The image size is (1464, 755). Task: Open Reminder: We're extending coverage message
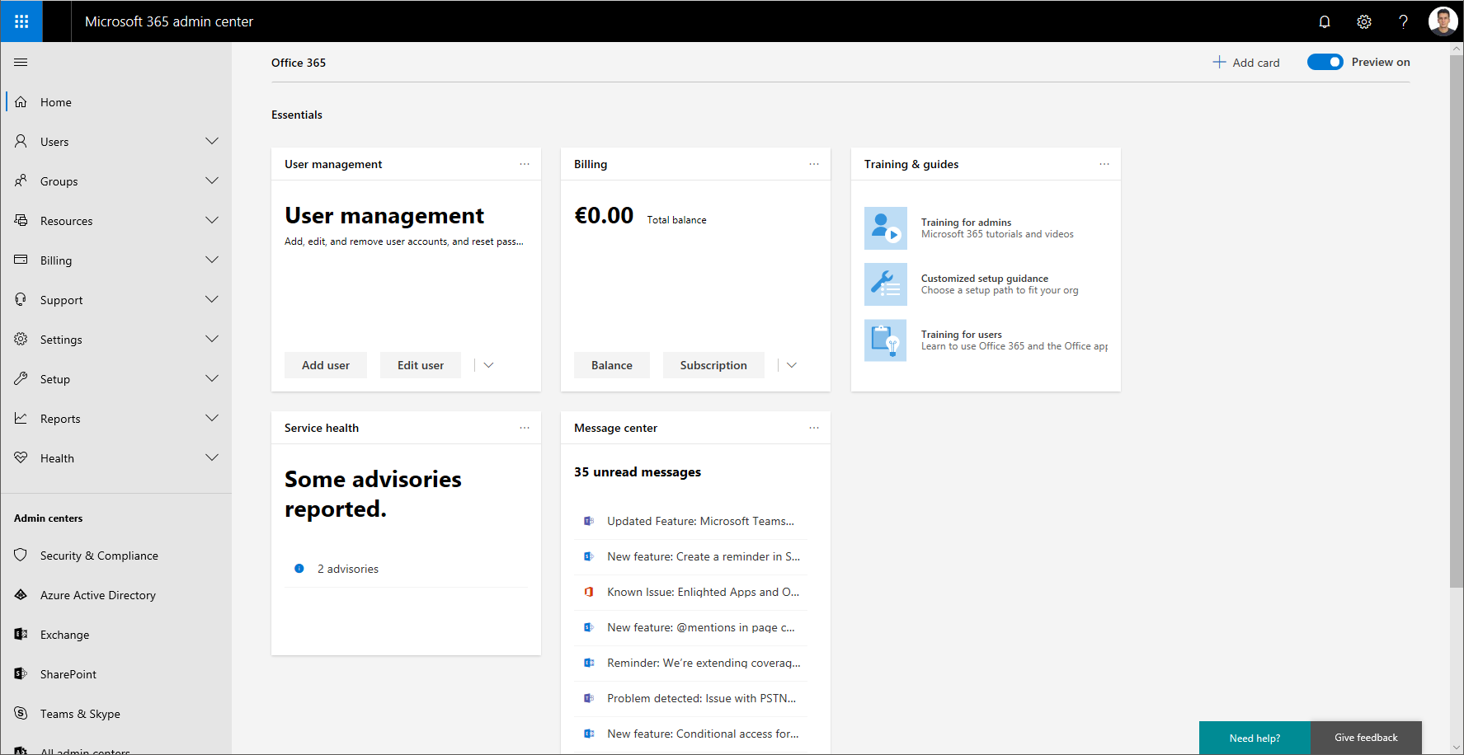coord(690,663)
